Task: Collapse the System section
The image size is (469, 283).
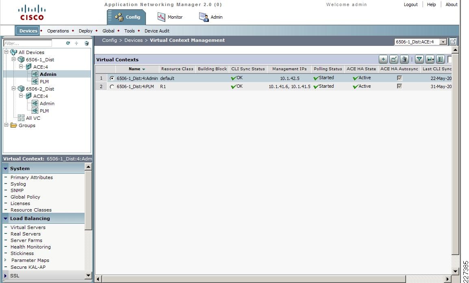Action: point(6,169)
